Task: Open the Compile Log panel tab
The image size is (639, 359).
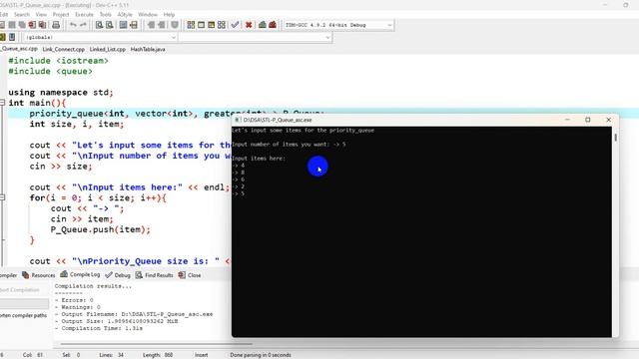Action: click(x=80, y=275)
